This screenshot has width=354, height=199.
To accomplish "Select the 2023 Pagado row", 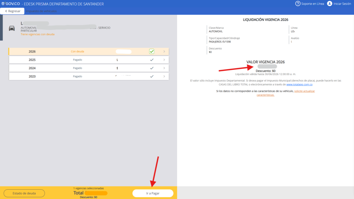I will click(77, 76).
